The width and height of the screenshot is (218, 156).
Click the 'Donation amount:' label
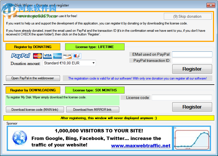tap(26, 64)
